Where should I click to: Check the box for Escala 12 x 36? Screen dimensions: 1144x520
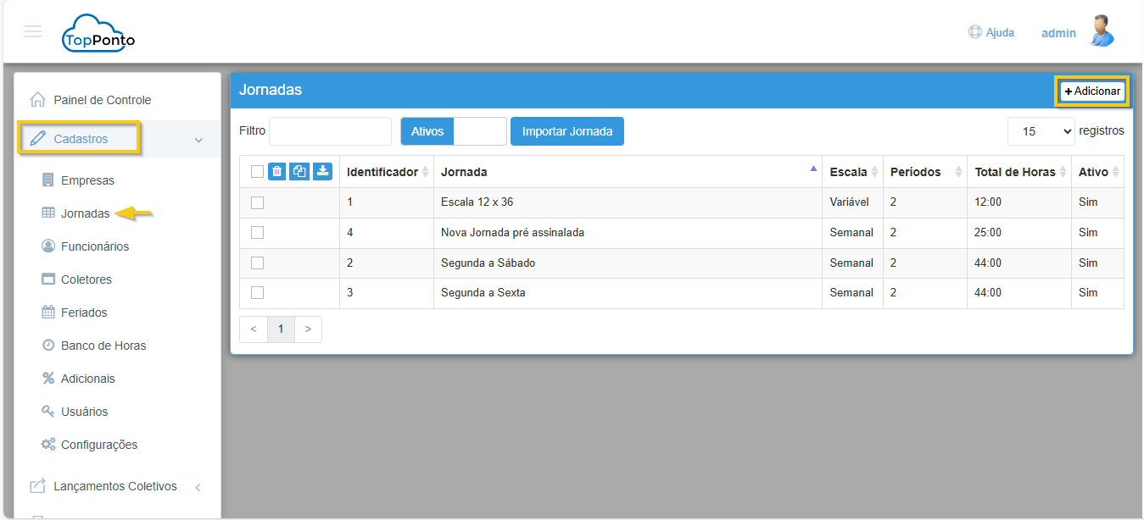click(x=258, y=202)
